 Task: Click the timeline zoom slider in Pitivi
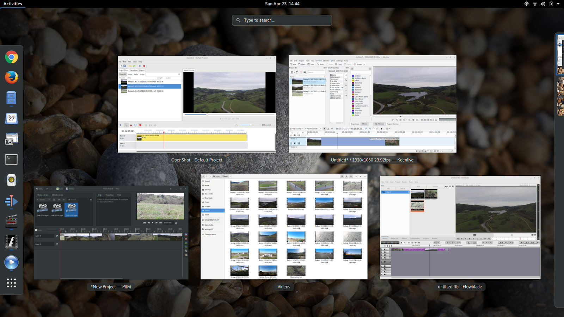pyautogui.click(x=46, y=230)
